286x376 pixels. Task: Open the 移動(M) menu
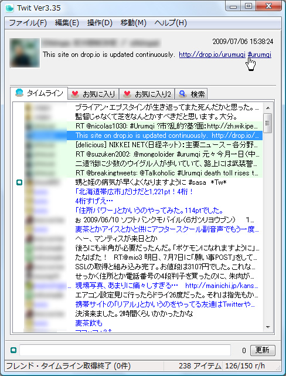tap(134, 23)
